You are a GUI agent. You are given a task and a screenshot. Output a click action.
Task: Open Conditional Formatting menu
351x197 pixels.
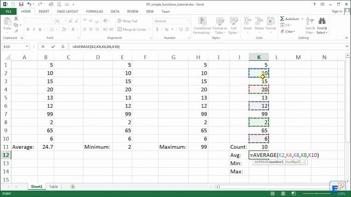click(x=202, y=26)
